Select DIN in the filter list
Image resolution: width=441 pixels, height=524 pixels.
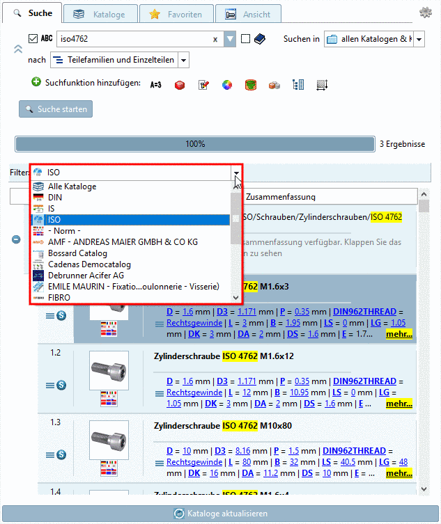[55, 198]
